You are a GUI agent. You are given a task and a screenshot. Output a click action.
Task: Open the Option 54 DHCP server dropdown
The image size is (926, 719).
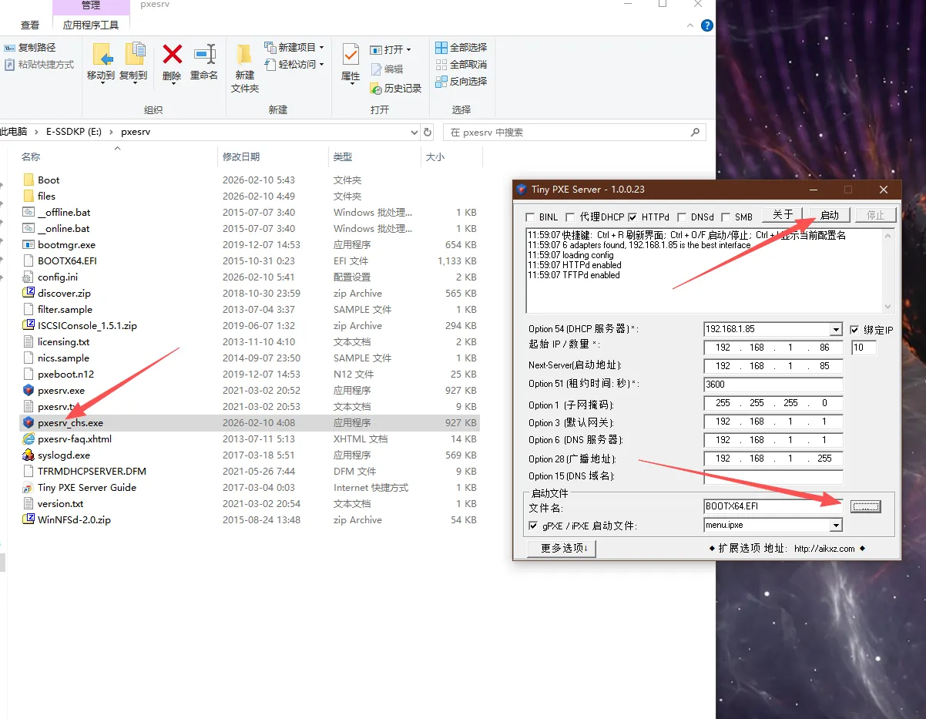pos(837,328)
